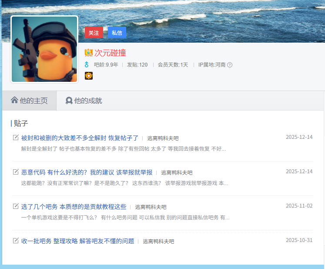Open the duck soldier avatar picture
This screenshot has width=325, height=269.
44,49
